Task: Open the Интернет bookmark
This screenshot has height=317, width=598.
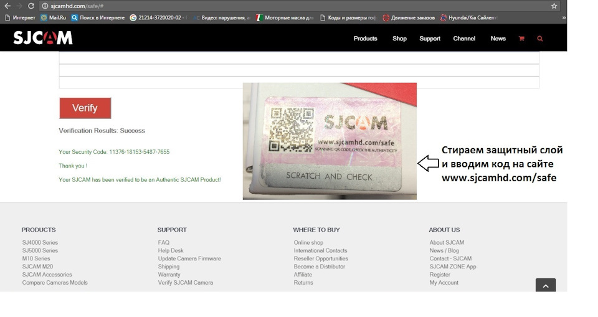Action: [x=20, y=17]
